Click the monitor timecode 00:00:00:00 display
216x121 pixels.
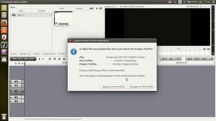[x=192, y=7]
